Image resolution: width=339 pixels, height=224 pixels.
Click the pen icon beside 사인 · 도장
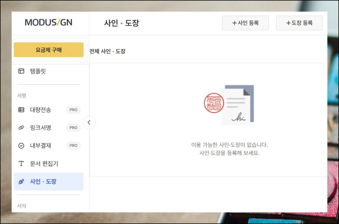click(21, 182)
